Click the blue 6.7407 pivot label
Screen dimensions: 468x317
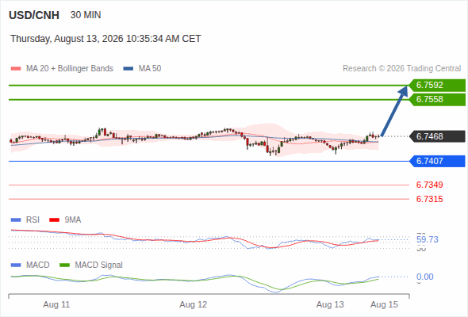pyautogui.click(x=438, y=162)
